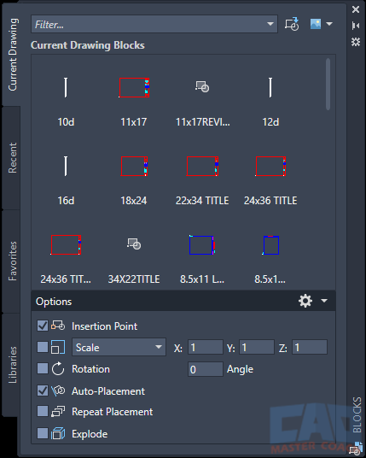366x458 pixels.
Task: Click the palette properties icon below auto-hide
Action: (x=356, y=42)
